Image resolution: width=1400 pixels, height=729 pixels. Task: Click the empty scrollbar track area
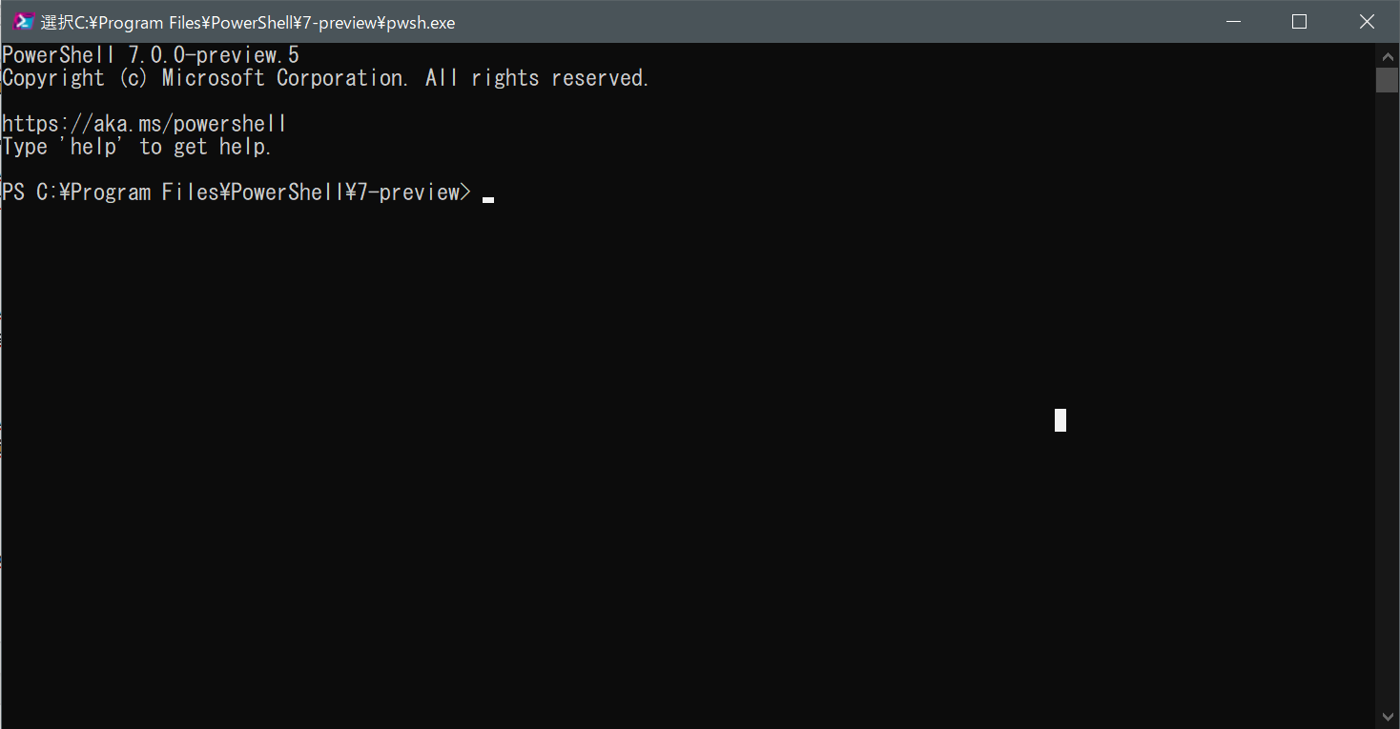pos(1388,381)
